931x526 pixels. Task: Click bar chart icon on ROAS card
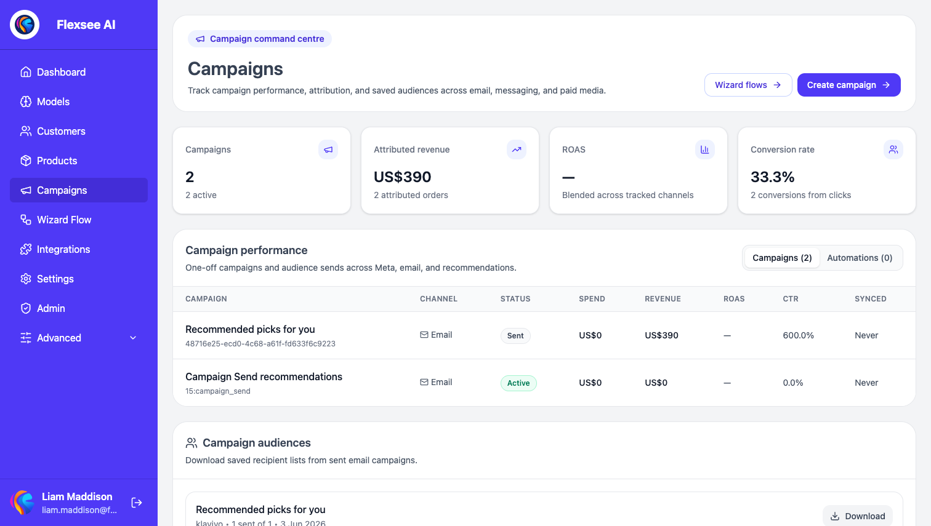pos(705,149)
